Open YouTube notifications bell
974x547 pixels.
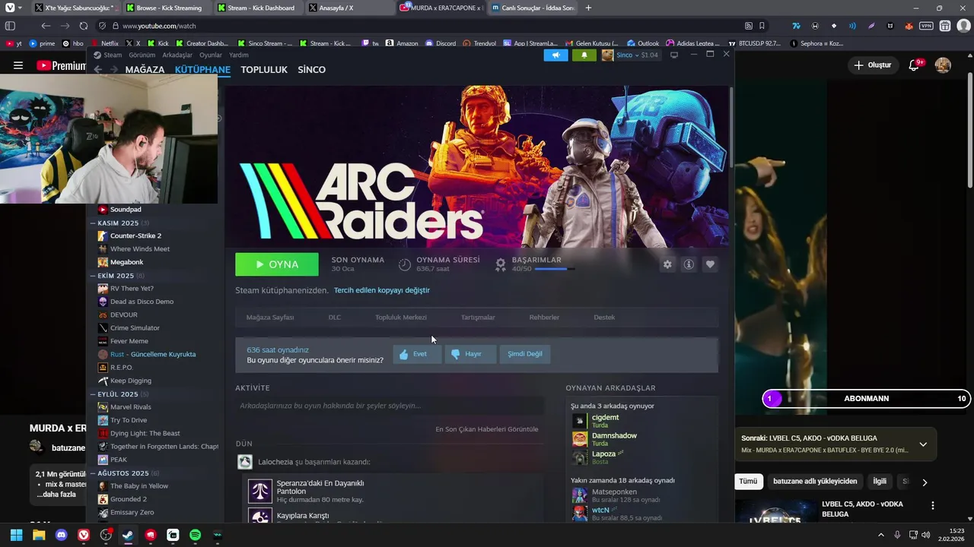click(x=915, y=65)
